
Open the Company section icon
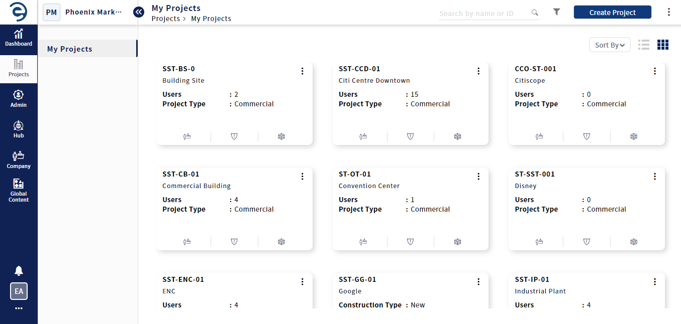click(19, 159)
